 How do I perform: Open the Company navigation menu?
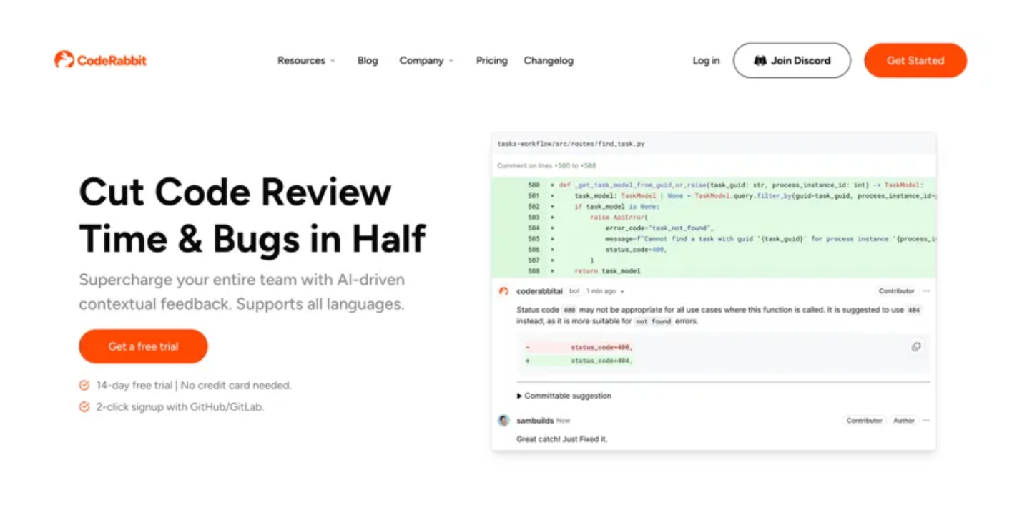tap(426, 61)
